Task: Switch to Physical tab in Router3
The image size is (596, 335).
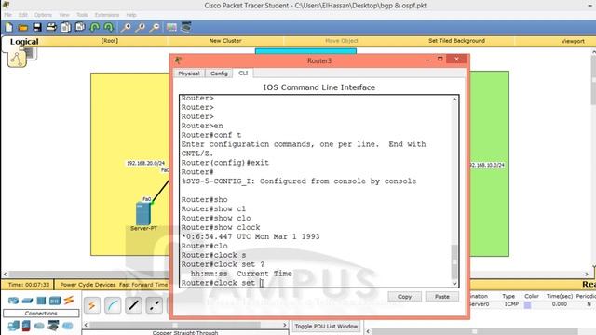Action: tap(189, 74)
